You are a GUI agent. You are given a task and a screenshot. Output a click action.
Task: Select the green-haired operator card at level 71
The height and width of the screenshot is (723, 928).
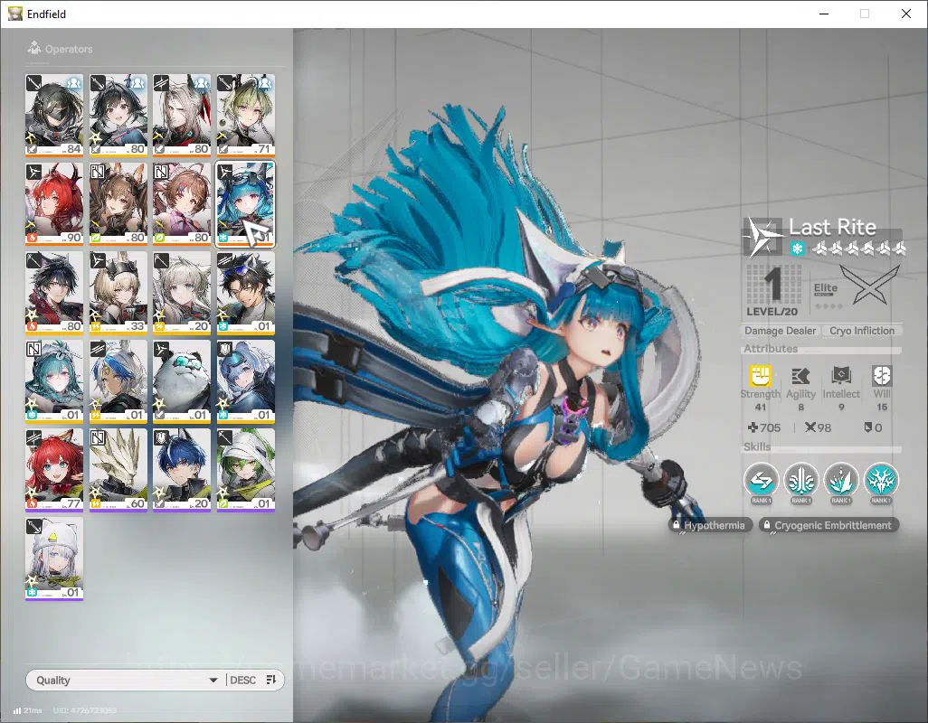246,115
